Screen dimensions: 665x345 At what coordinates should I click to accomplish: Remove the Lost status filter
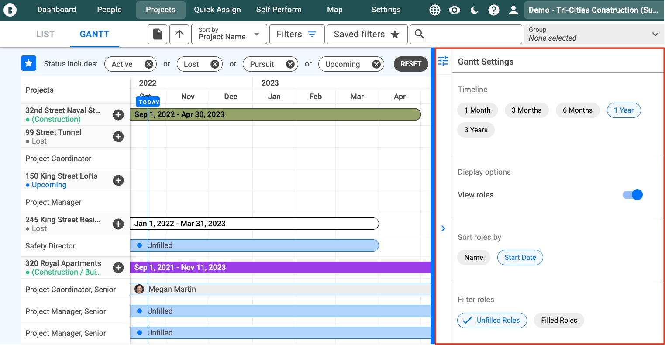pyautogui.click(x=214, y=64)
